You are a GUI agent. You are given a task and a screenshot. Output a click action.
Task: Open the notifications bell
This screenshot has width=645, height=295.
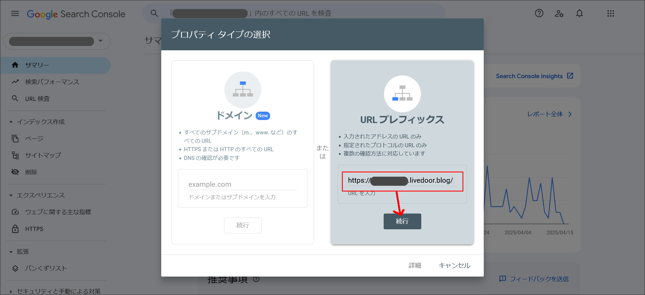pos(579,13)
